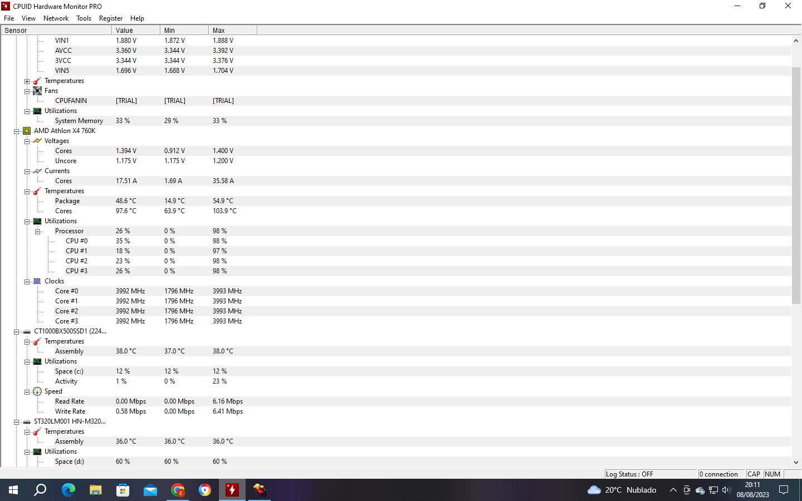Open the Help menu

tap(137, 18)
